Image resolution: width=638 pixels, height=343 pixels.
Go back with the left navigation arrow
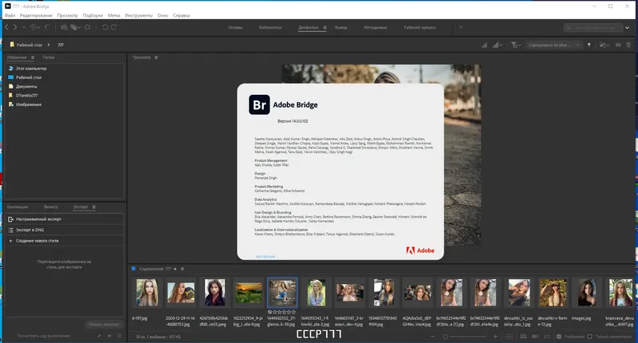coord(7,27)
